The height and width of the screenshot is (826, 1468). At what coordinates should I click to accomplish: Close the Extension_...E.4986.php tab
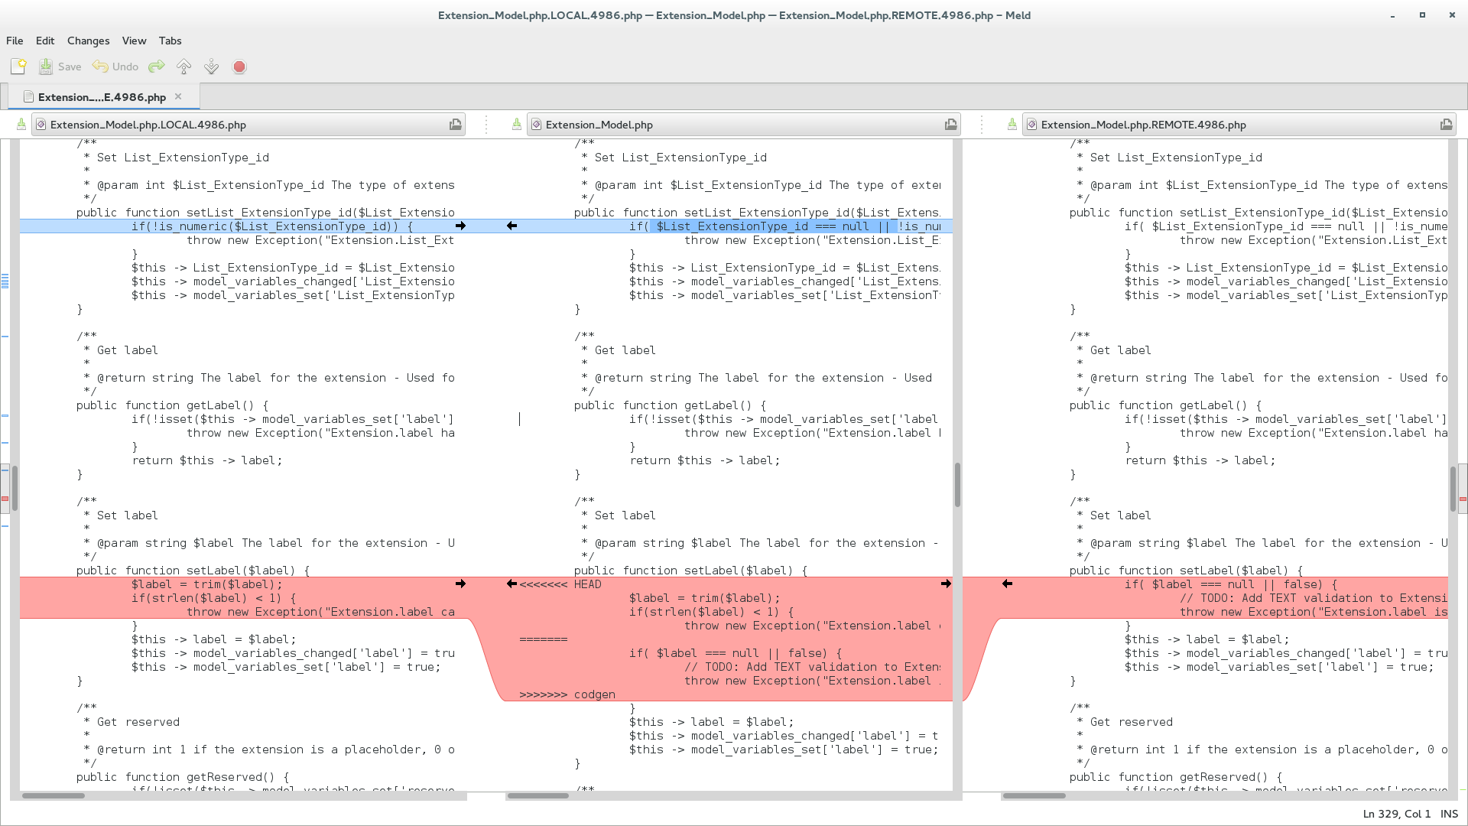point(178,96)
